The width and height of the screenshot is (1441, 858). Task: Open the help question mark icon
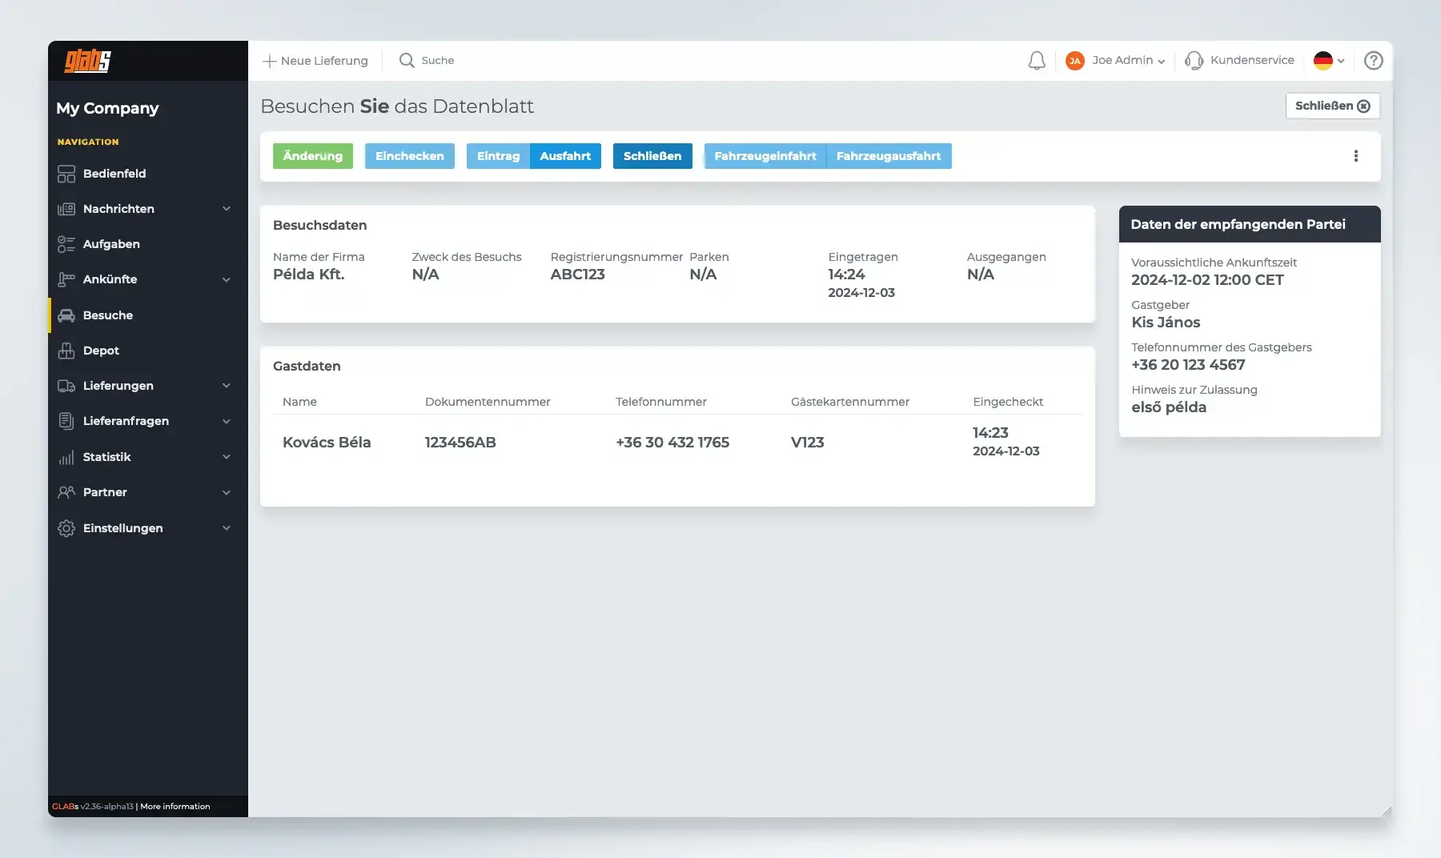1373,61
